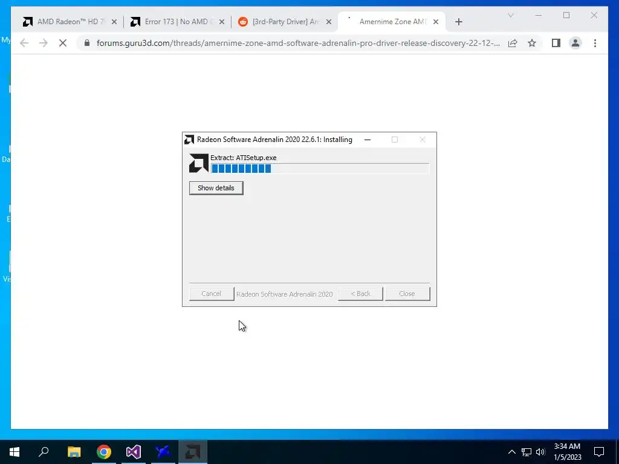This screenshot has width=619, height=464.
Task: Switch to the Error 173 No AMD tab
Action: (x=177, y=22)
